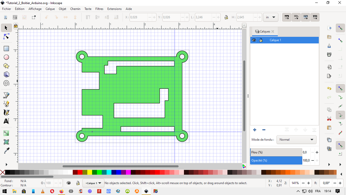This screenshot has height=195, width=346.
Task: Select the Rectangle tool
Action: (6, 49)
